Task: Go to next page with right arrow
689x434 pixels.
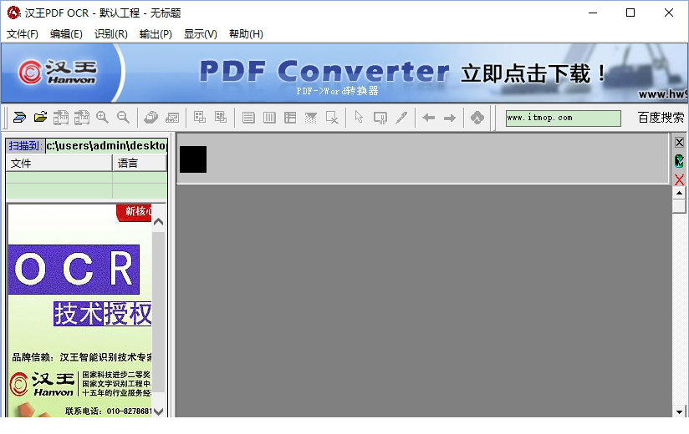Action: click(x=450, y=118)
